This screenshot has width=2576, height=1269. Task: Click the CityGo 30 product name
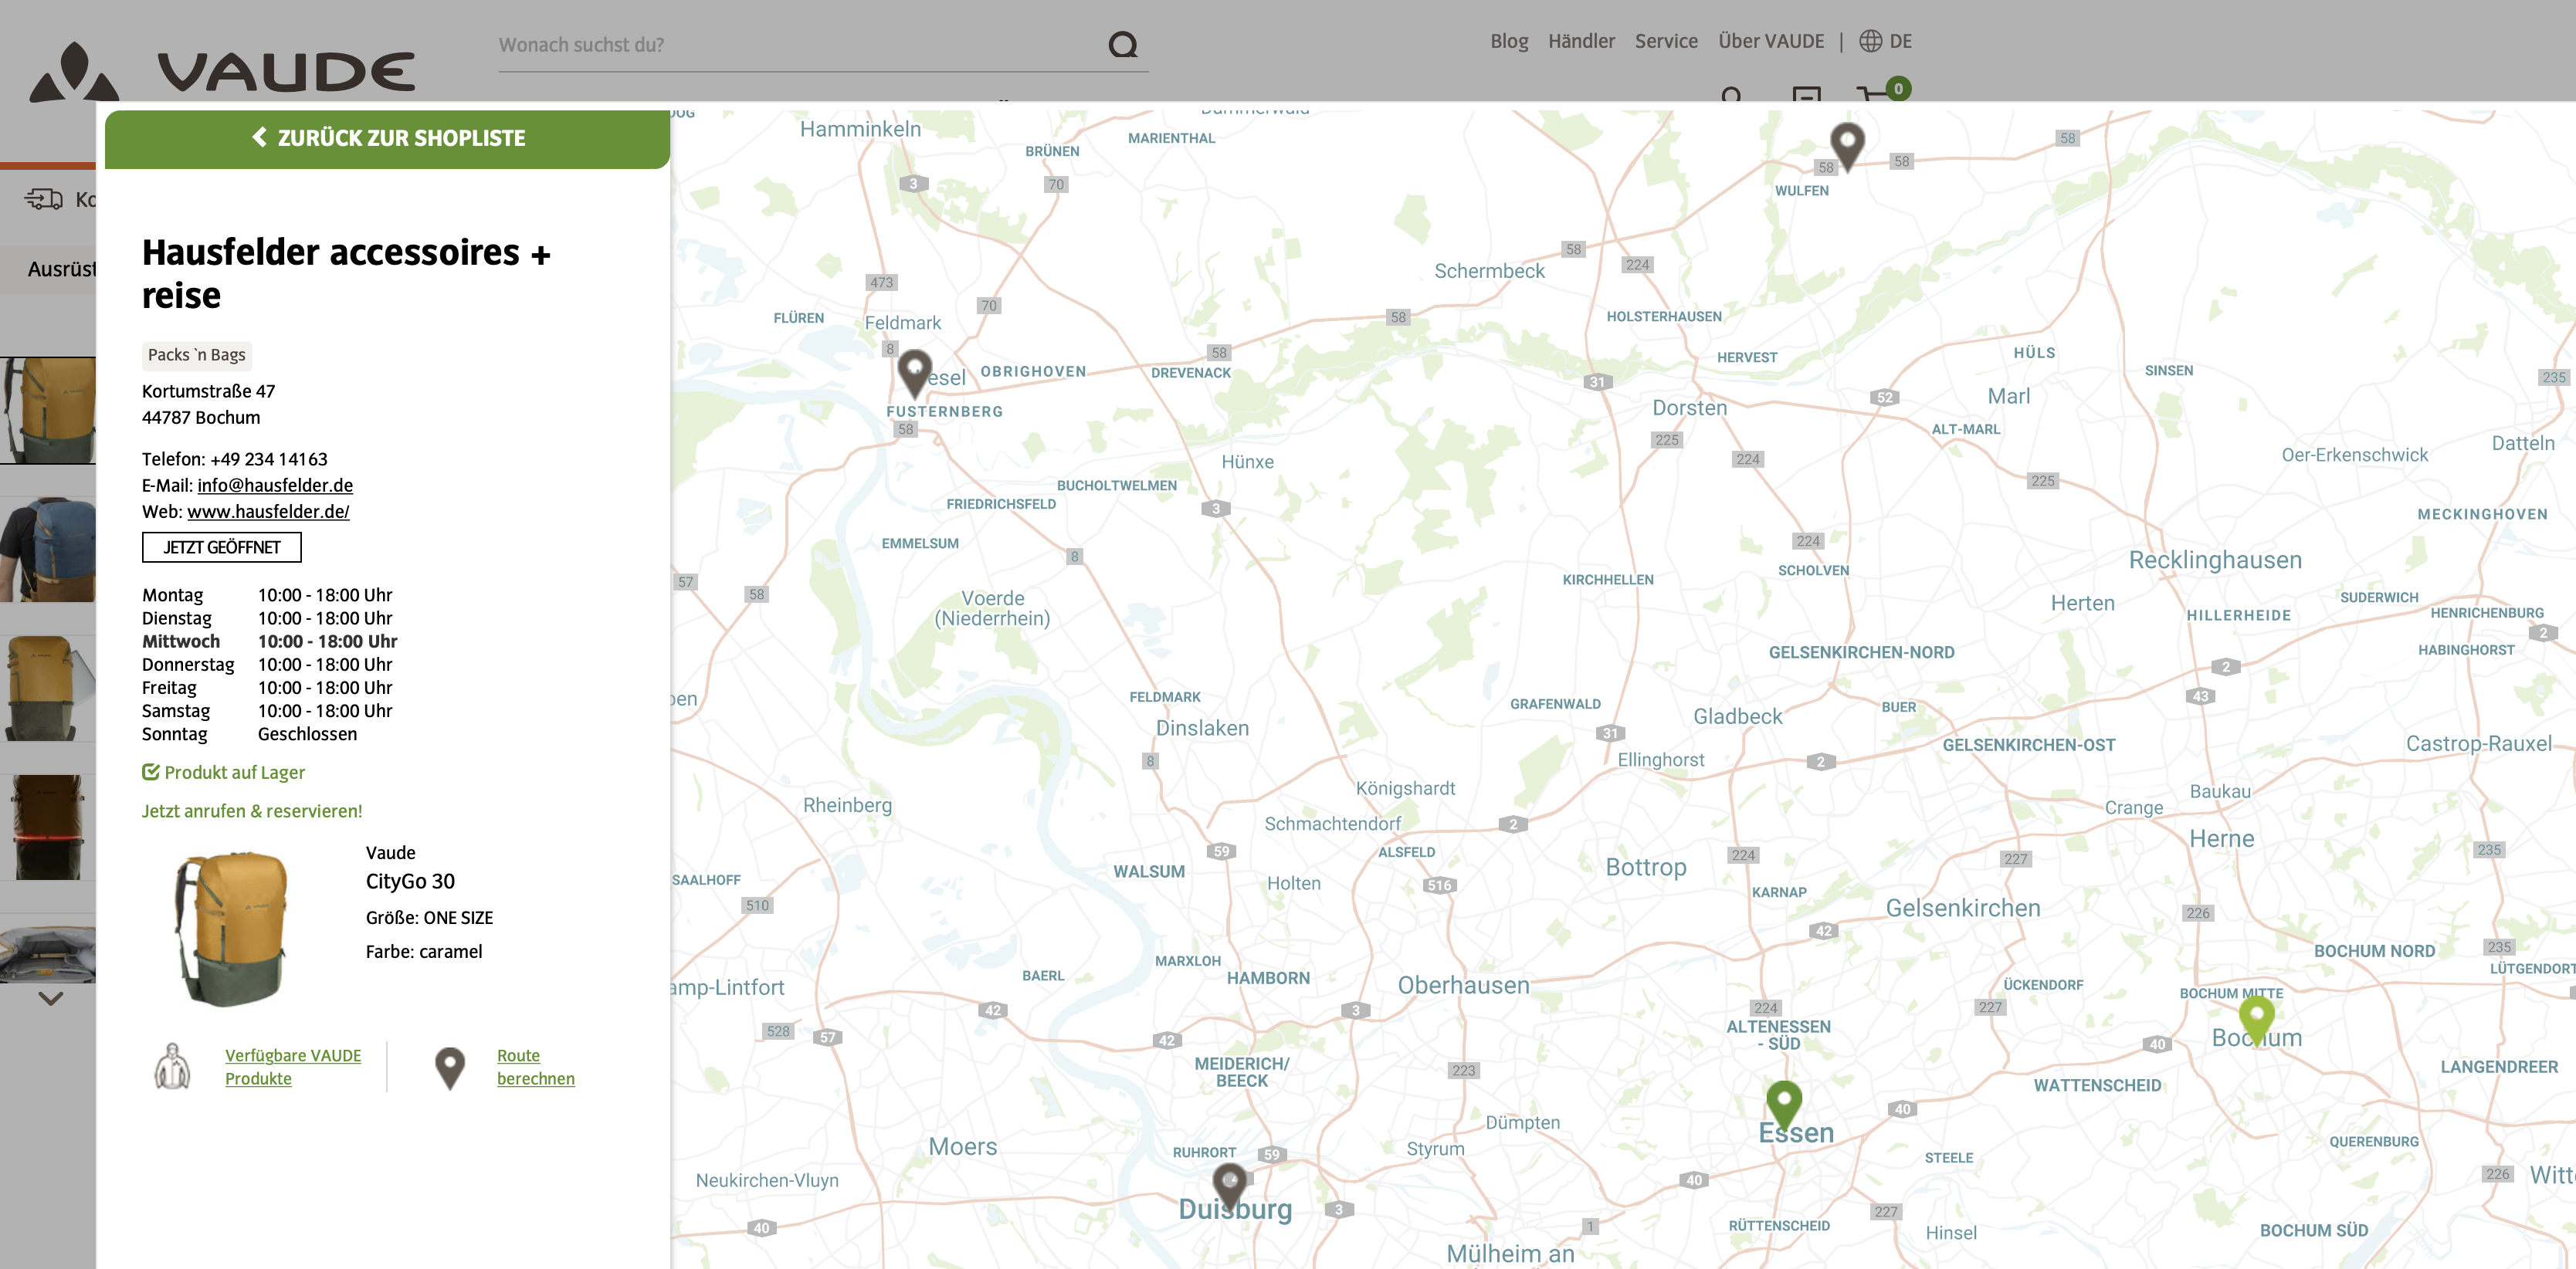coord(410,881)
